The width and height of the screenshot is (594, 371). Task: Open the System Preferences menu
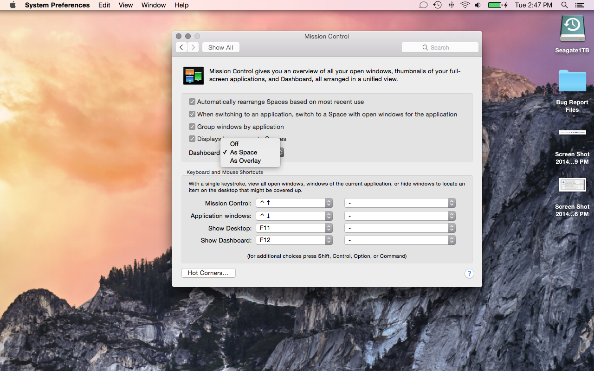(x=58, y=5)
